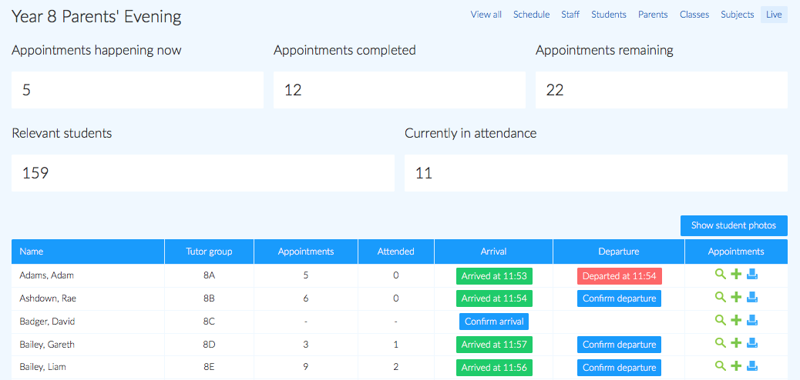Click download icon for Adams, Adam row

tap(752, 275)
